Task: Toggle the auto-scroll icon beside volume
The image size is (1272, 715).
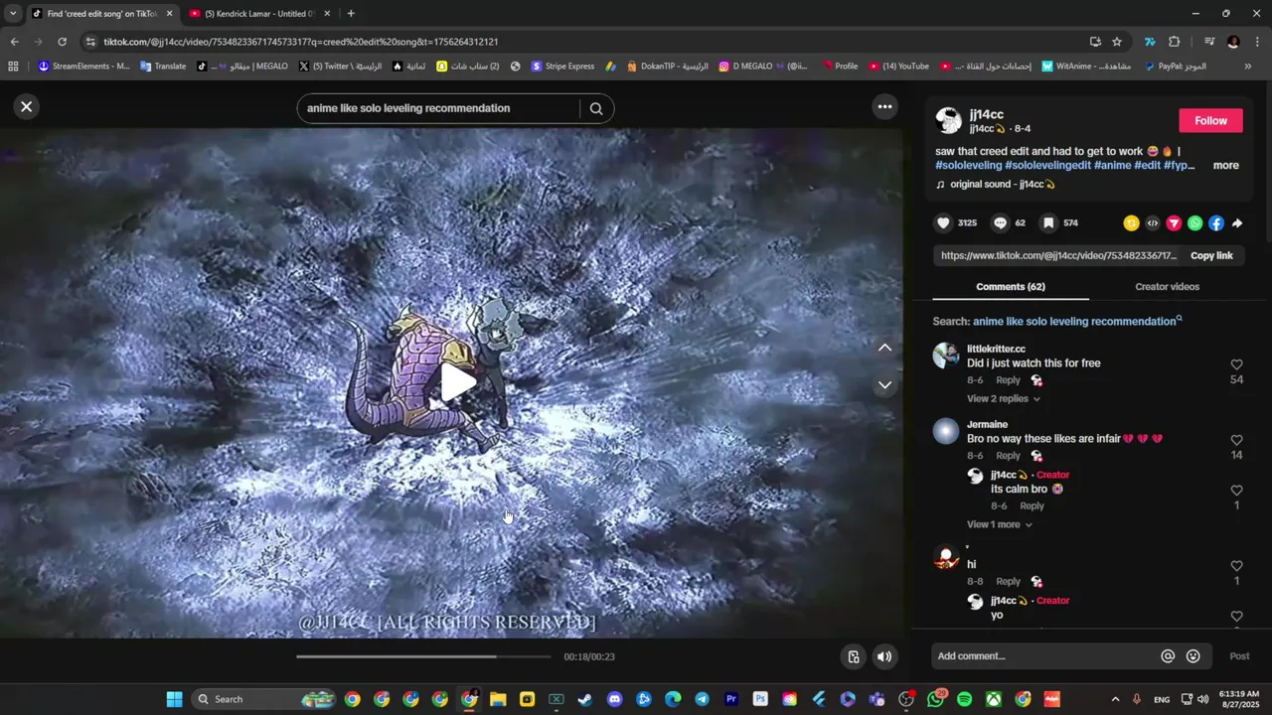Action: tap(853, 656)
